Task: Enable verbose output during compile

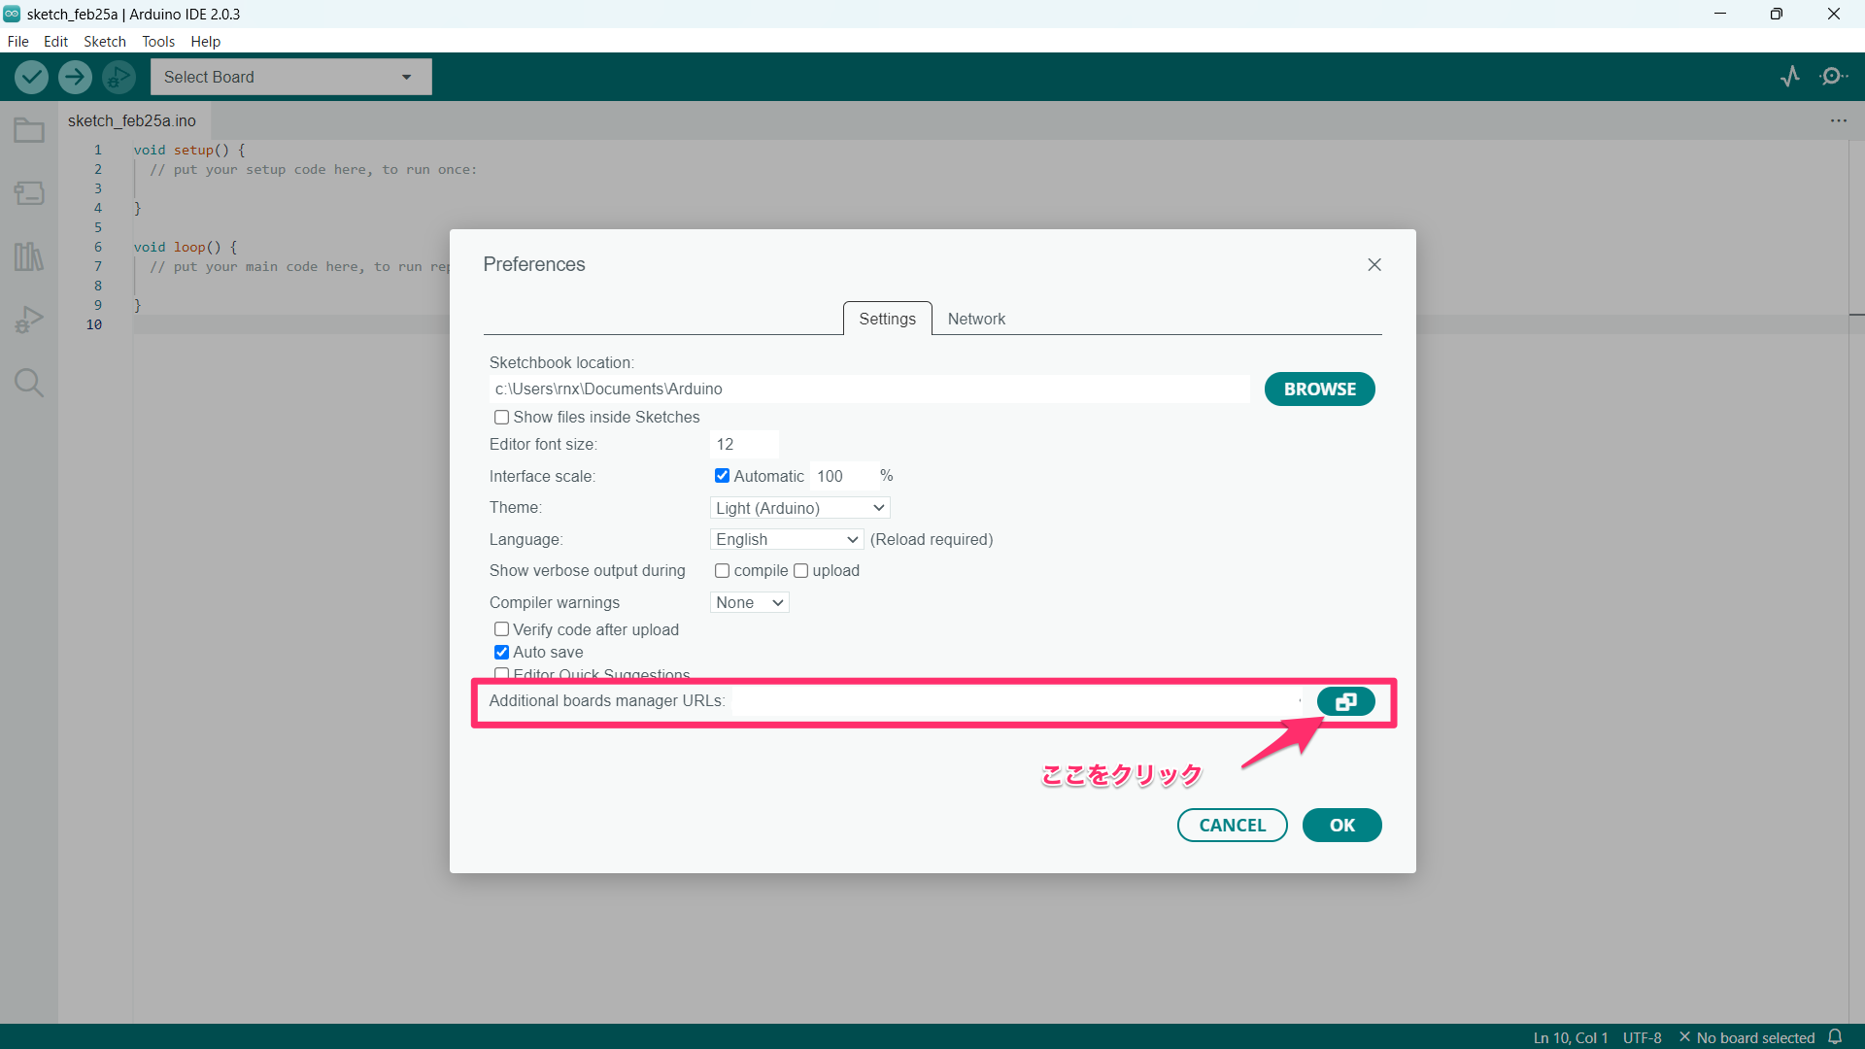Action: pos(722,571)
